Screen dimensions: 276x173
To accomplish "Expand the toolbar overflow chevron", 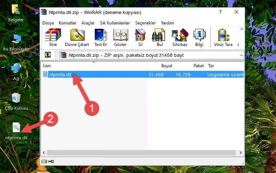I will click(x=242, y=29).
